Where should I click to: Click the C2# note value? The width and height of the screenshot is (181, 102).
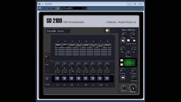pyautogui.click(x=100, y=85)
